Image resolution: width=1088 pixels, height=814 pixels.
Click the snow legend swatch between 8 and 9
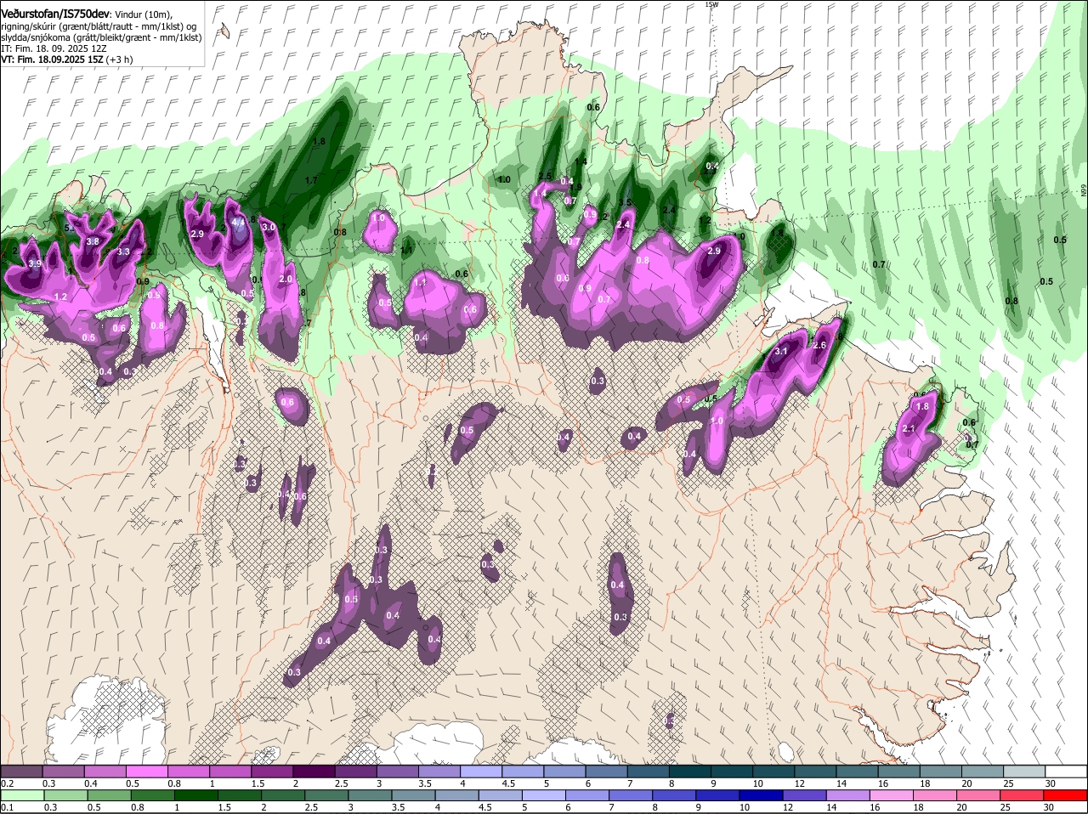[x=690, y=771]
